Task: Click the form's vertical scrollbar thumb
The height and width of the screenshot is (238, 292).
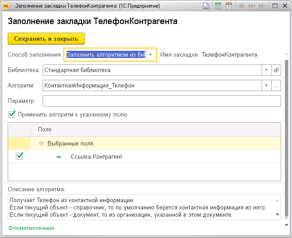Action: [287, 138]
